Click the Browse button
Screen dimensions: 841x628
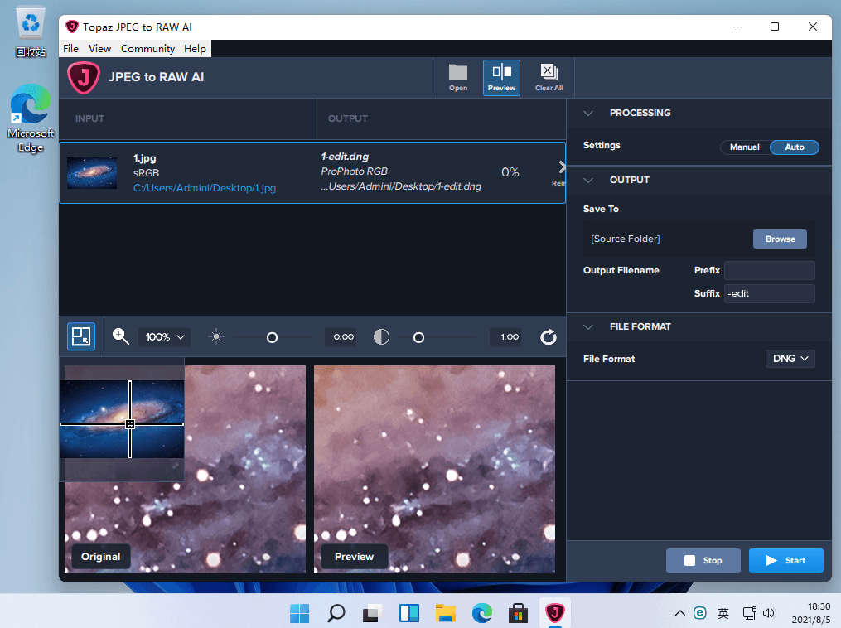click(780, 239)
